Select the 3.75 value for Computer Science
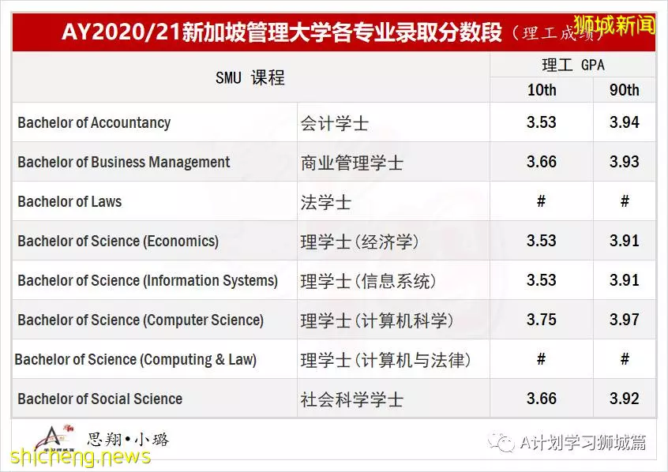Viewport: 668px width, 472px height. coord(542,320)
